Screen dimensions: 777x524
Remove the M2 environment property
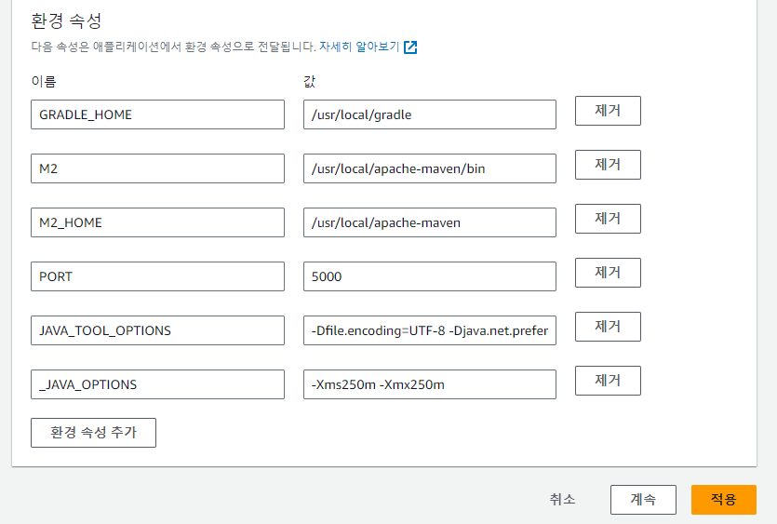[x=607, y=165]
